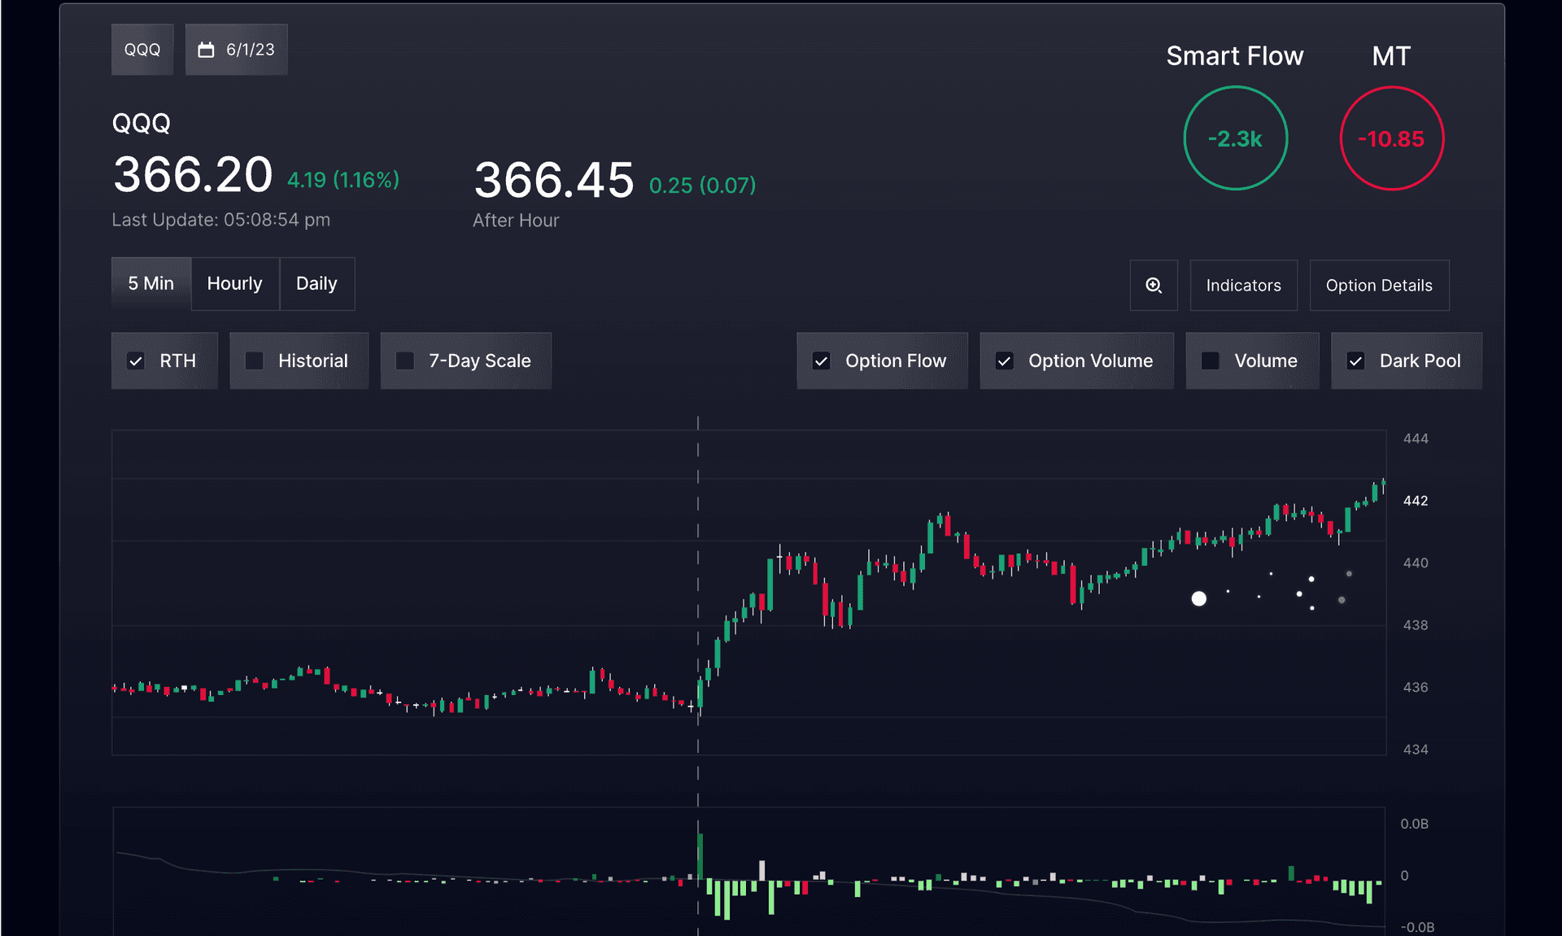Switch to the 5 Min tab
Viewport: 1562px width, 936px height.
(151, 283)
